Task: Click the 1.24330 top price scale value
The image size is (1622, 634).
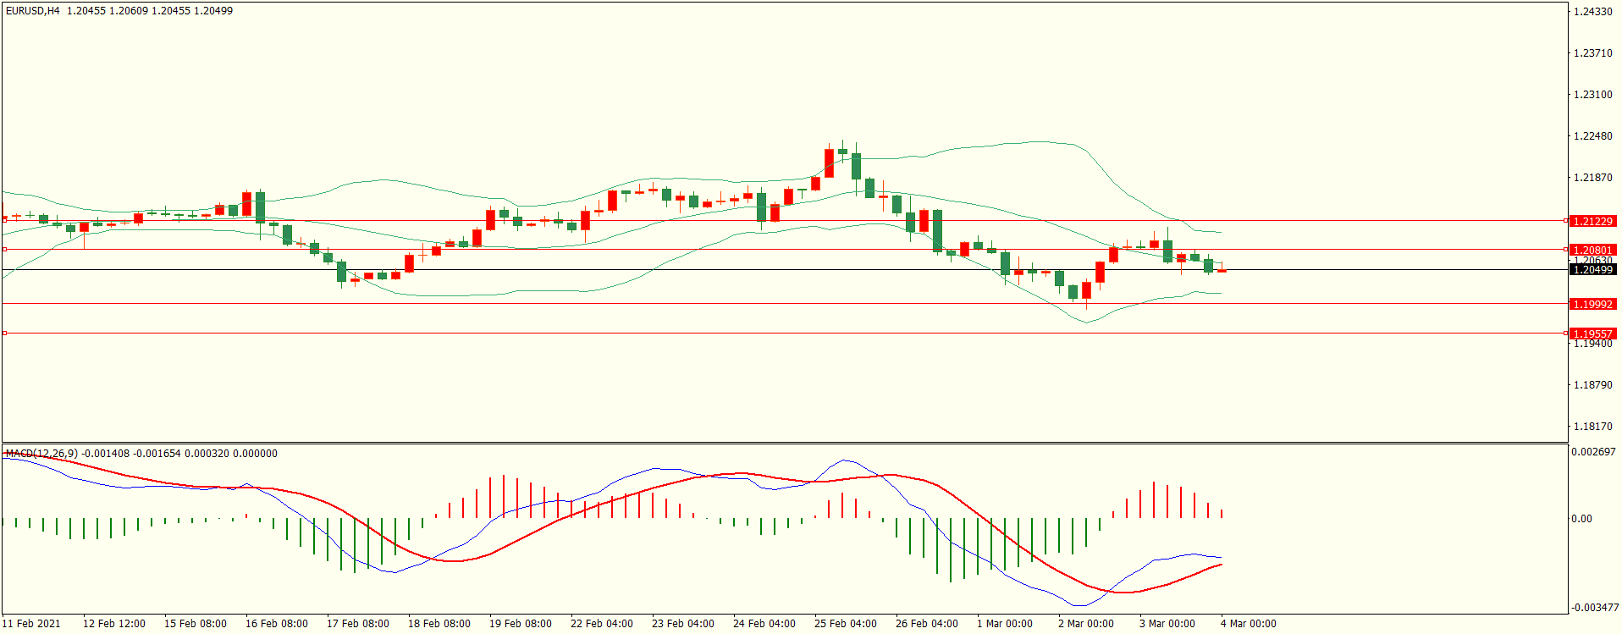Action: (1592, 11)
